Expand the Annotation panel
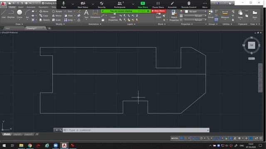The width and height of the screenshot is (266, 149). pos(95,24)
